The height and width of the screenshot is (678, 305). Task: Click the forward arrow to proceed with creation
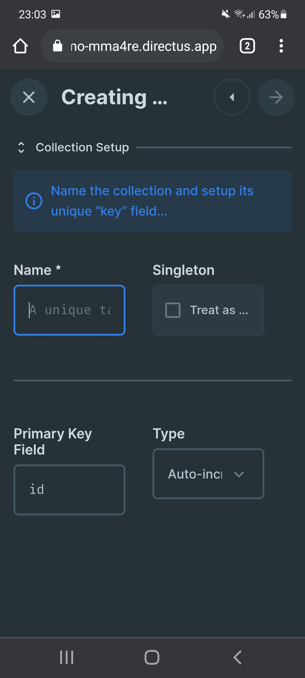click(x=276, y=97)
